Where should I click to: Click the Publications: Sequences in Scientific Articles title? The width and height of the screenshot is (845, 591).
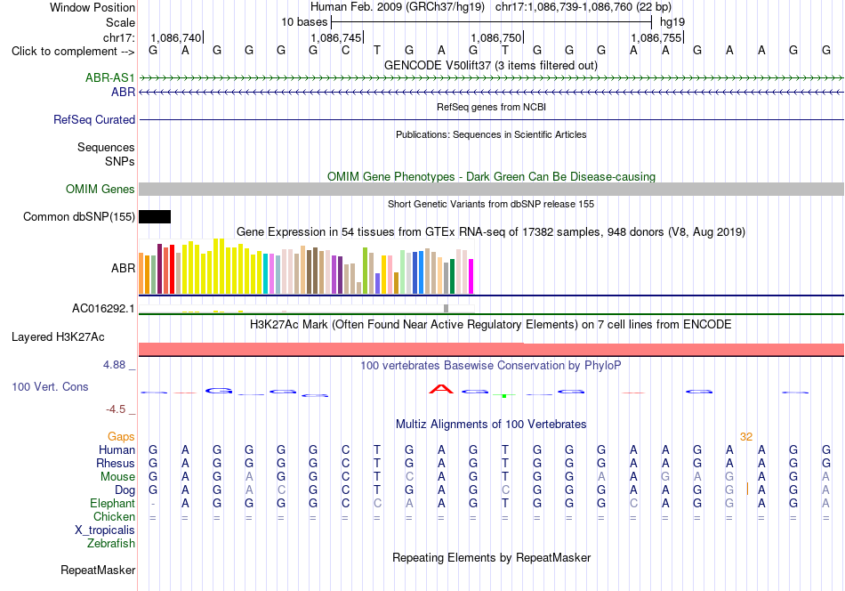point(491,134)
